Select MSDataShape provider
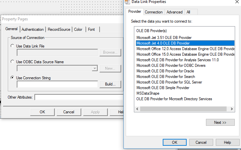The height and width of the screenshot is (150, 241). [x=148, y=93]
